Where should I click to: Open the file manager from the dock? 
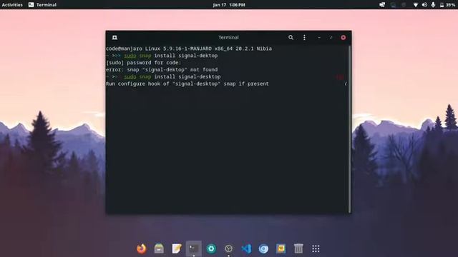(159, 248)
